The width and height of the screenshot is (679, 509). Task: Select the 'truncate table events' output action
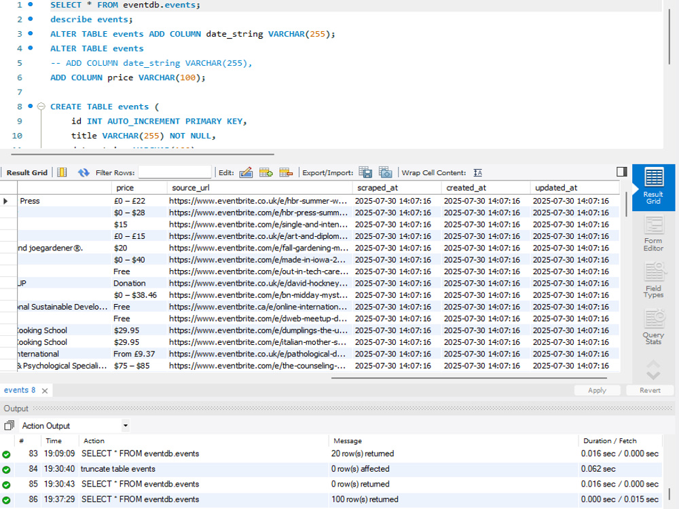[117, 469]
